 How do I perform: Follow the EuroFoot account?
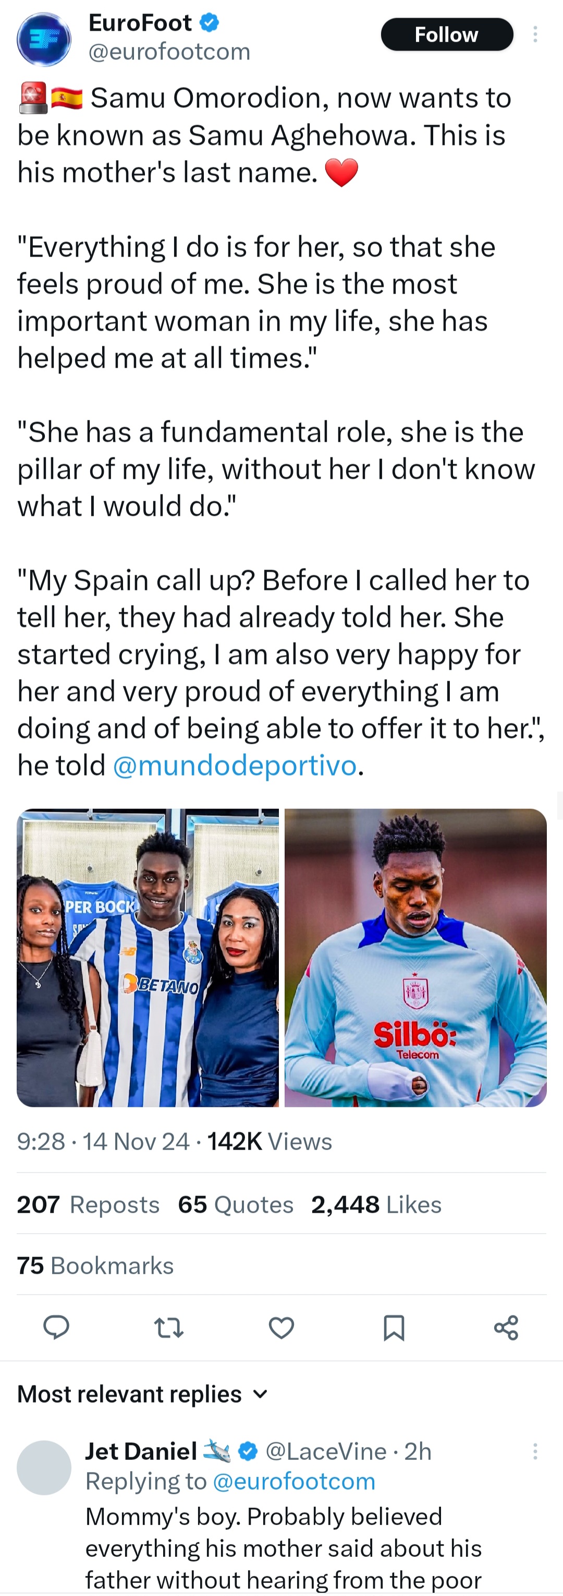click(447, 35)
